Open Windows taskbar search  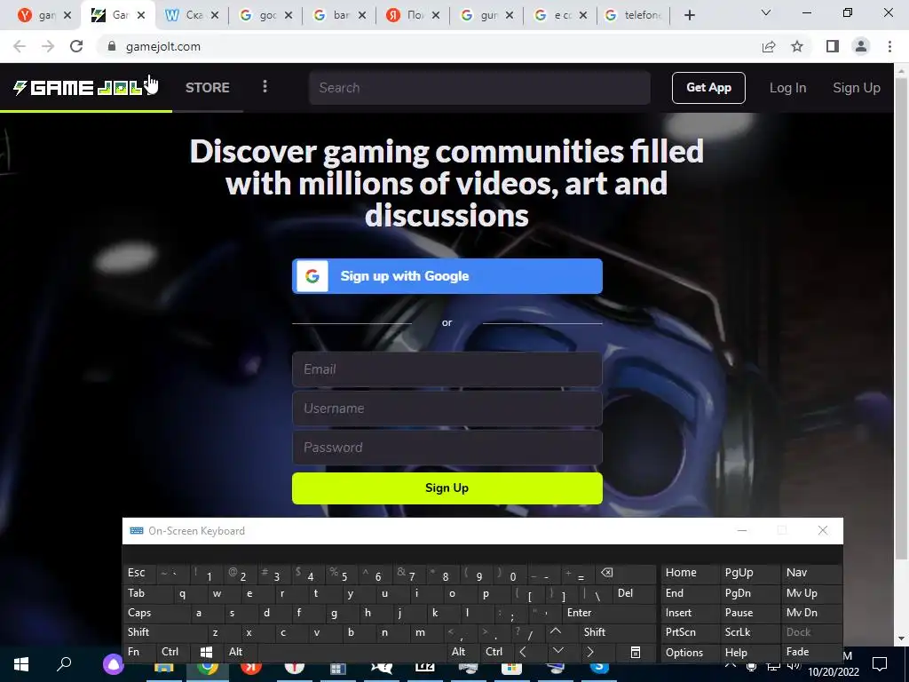pos(64,664)
